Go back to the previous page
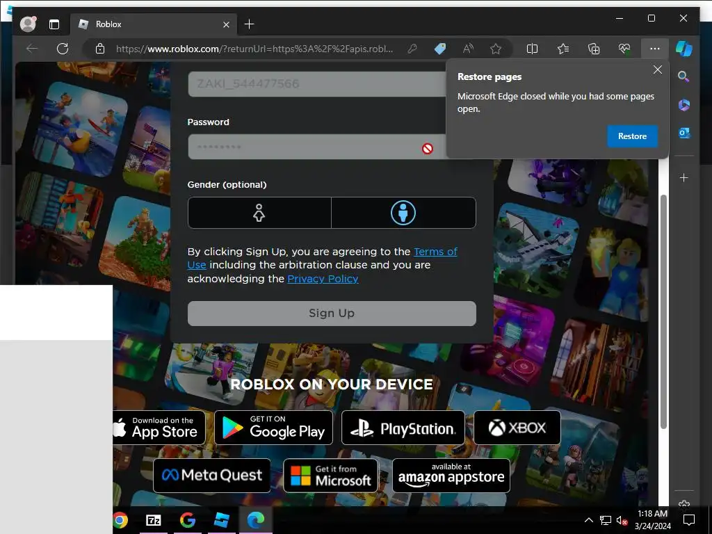Screen dimensions: 712x534 tap(32, 49)
